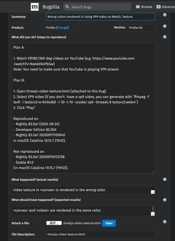Click Change link next to Firefox product
The image size is (175, 241).
pos(62,28)
